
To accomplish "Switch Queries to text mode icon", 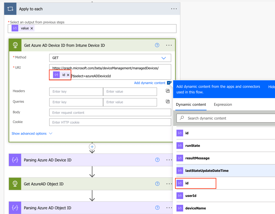I will tap(167, 101).
